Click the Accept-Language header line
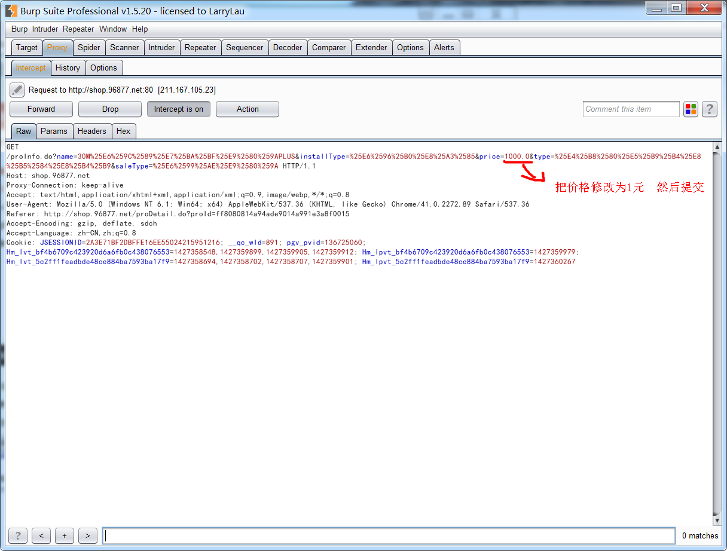Image resolution: width=727 pixels, height=551 pixels. pyautogui.click(x=71, y=233)
